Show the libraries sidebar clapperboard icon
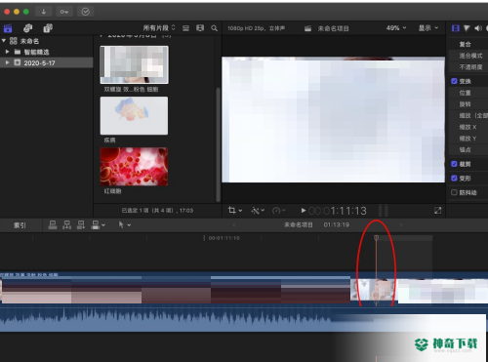The width and height of the screenshot is (488, 362). coord(8,28)
